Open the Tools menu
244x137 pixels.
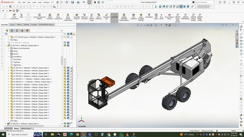(x=40, y=3)
